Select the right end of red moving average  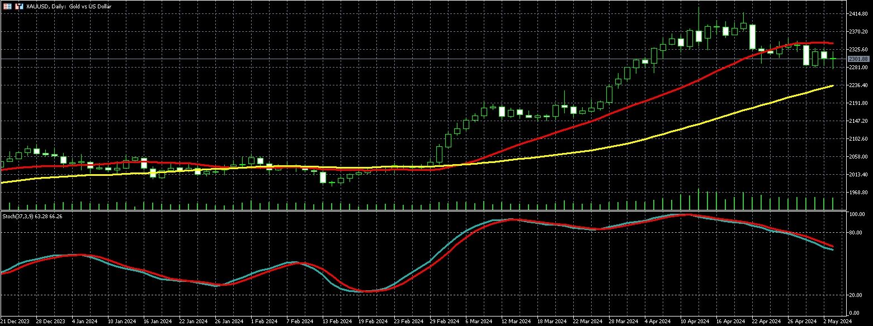pyautogui.click(x=833, y=44)
